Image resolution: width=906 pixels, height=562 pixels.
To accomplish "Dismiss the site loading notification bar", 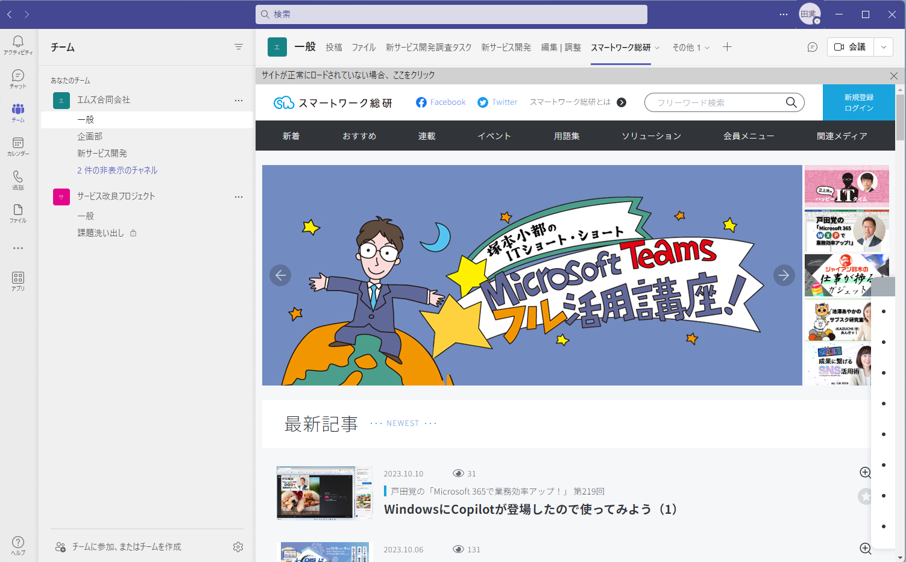I will 894,76.
